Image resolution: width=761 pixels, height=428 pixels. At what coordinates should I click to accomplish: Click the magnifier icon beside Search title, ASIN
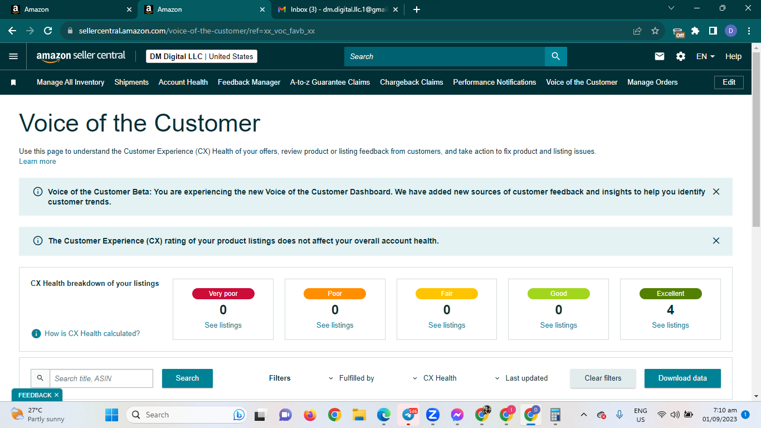tap(40, 378)
